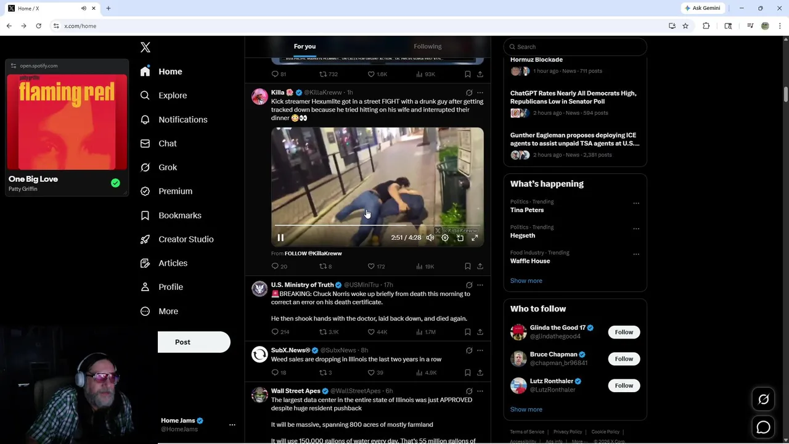Click the X logo in sidebar
Image resolution: width=789 pixels, height=444 pixels.
[x=145, y=47]
